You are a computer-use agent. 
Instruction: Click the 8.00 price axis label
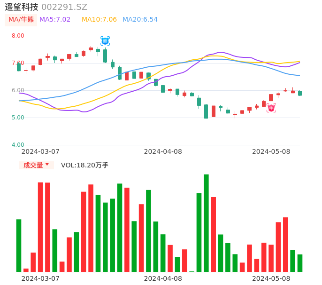[18, 36]
